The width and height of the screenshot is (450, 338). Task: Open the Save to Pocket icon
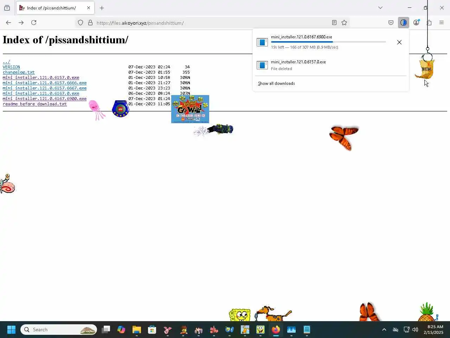[x=391, y=23]
